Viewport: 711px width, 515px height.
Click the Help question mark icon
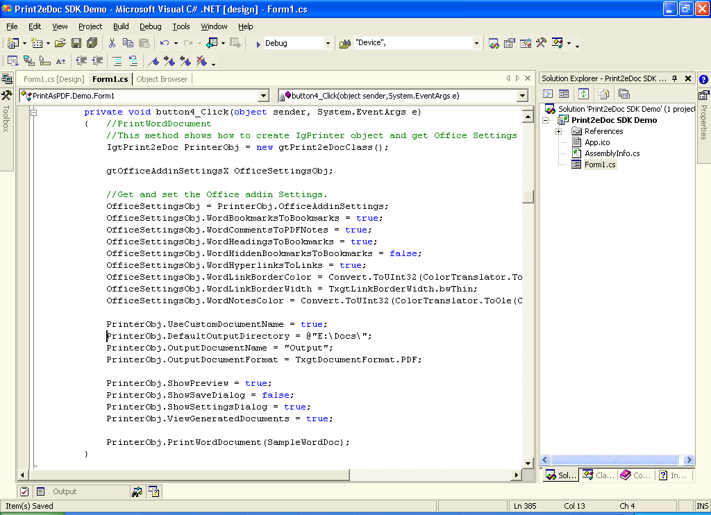tap(703, 79)
